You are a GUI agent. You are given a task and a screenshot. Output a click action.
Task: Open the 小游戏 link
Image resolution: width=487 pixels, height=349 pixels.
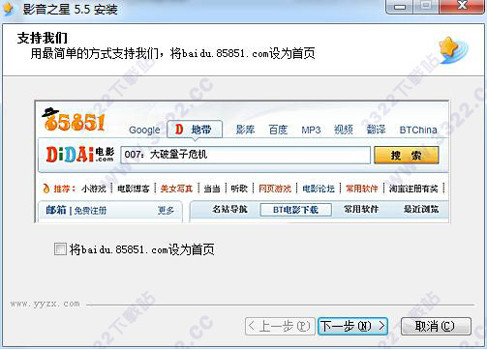click(x=94, y=189)
